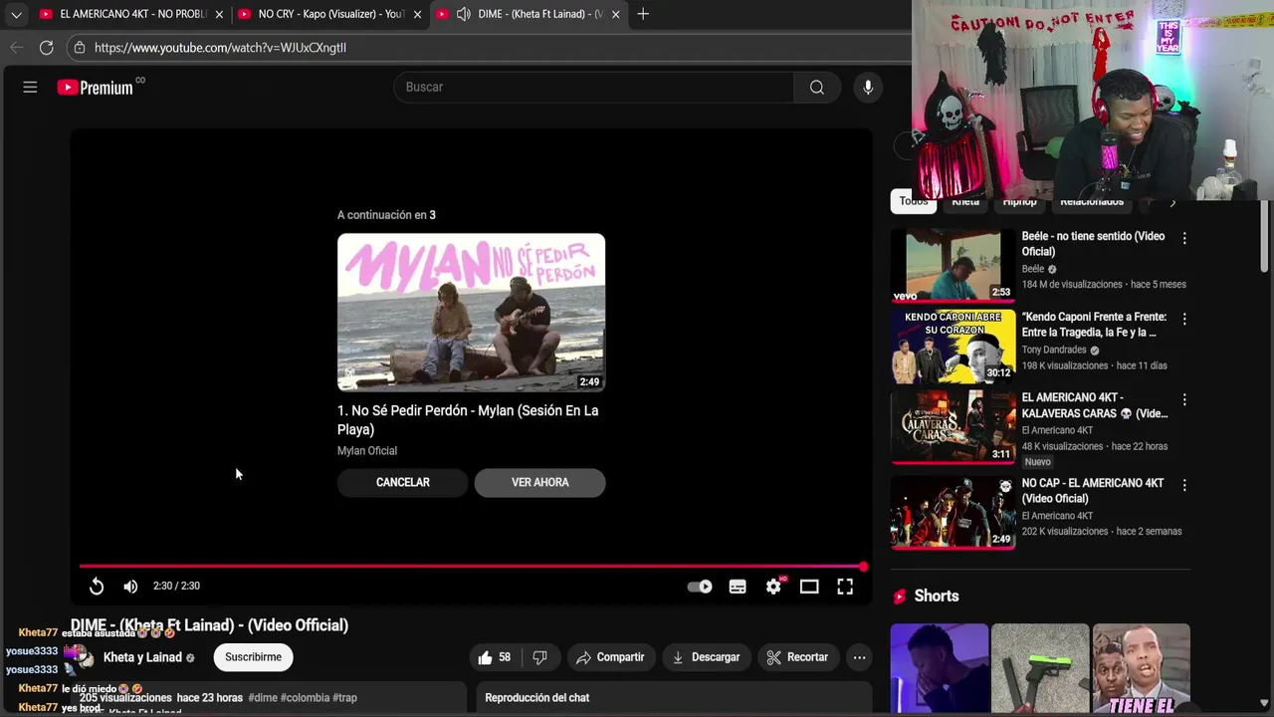The image size is (1274, 717).
Task: Open the tab search dropdown arrow
Action: (16, 14)
